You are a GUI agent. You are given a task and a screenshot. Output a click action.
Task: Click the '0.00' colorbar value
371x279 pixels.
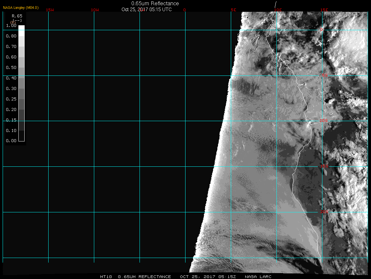point(11,141)
